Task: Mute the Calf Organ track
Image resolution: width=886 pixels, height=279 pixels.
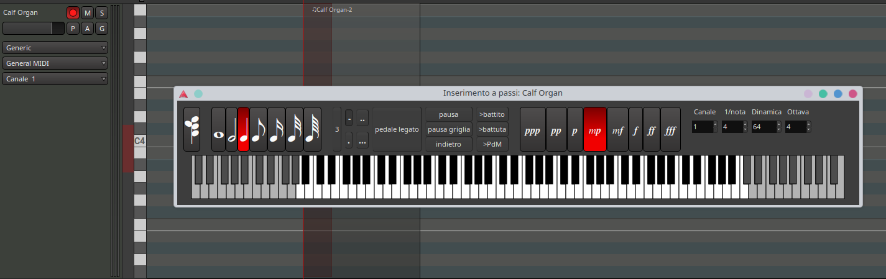Action: (87, 13)
